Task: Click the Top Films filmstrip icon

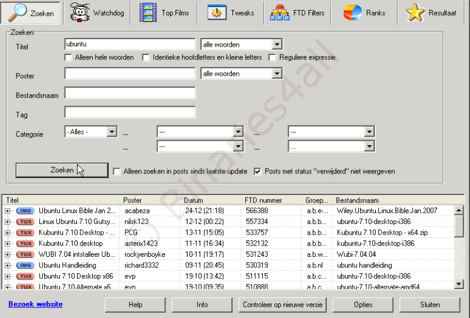Action: pos(148,13)
